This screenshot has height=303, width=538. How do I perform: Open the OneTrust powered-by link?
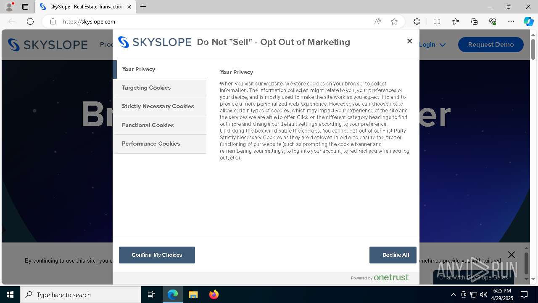coord(380,277)
